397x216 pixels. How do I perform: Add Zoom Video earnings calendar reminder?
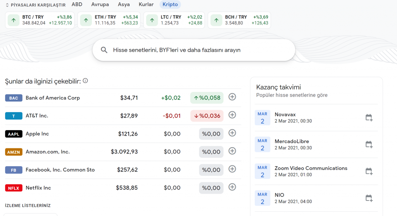(x=369, y=171)
